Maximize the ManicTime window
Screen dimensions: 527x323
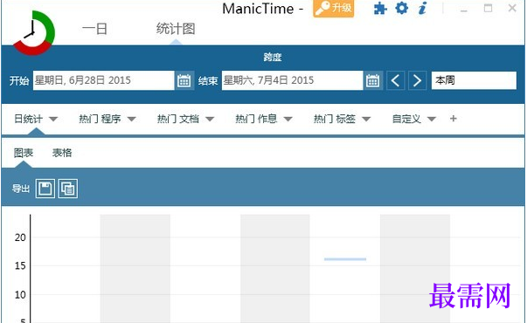[488, 8]
